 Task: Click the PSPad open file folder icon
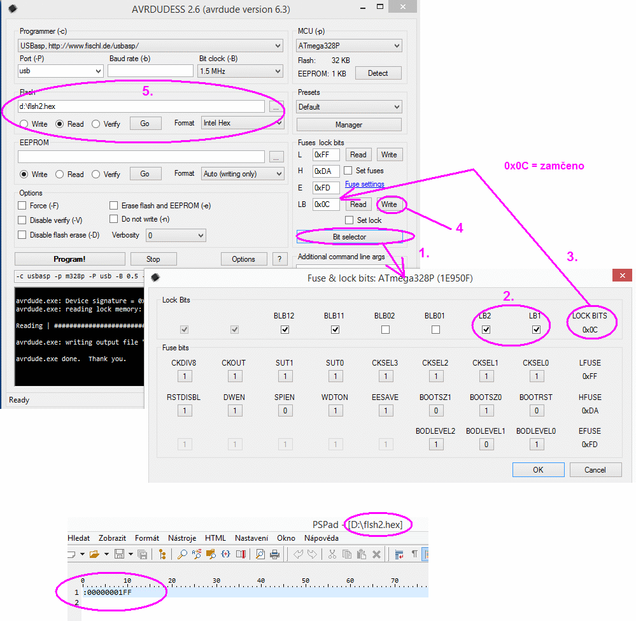[x=95, y=554]
